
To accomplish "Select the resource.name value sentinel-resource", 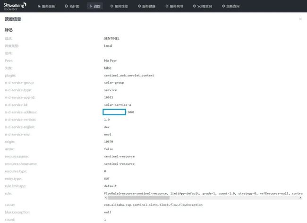I will pyautogui.click(x=119, y=156).
